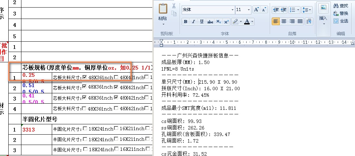Open the 宋体 font name dropdown
Screen dimensions: 355x156
232,10
